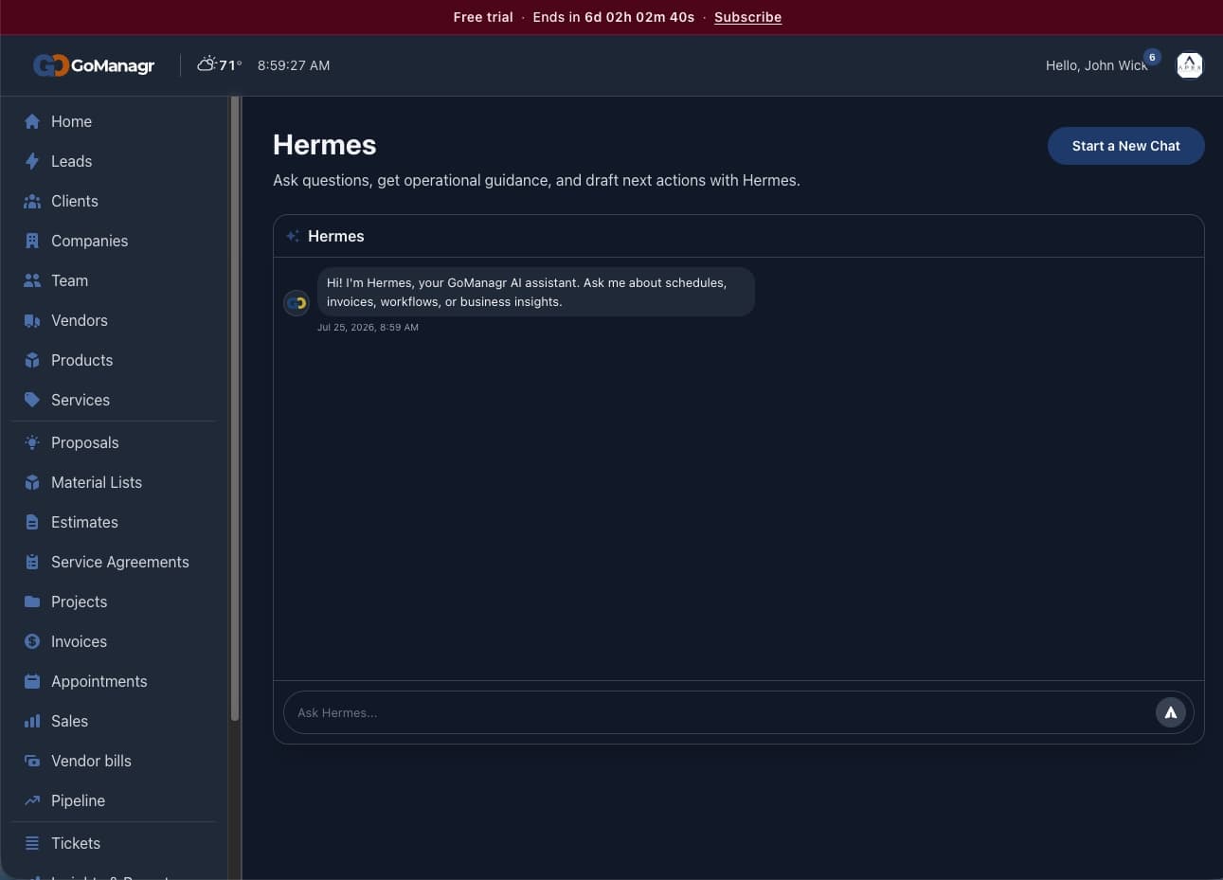The image size is (1223, 880).
Task: Click the Home house icon
Action: point(32,121)
